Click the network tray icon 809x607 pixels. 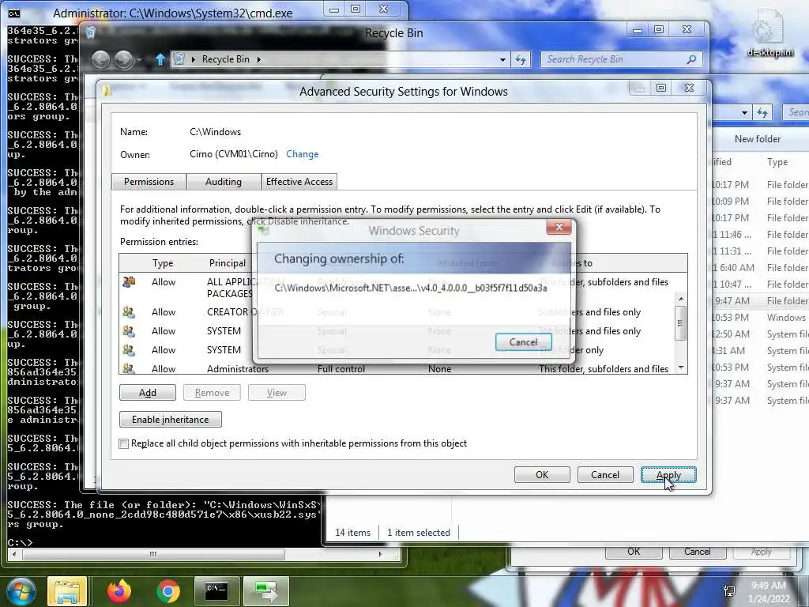(729, 591)
